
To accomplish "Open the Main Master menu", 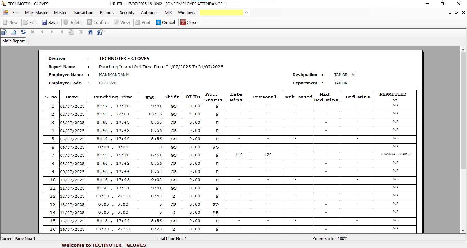I will (x=36, y=13).
